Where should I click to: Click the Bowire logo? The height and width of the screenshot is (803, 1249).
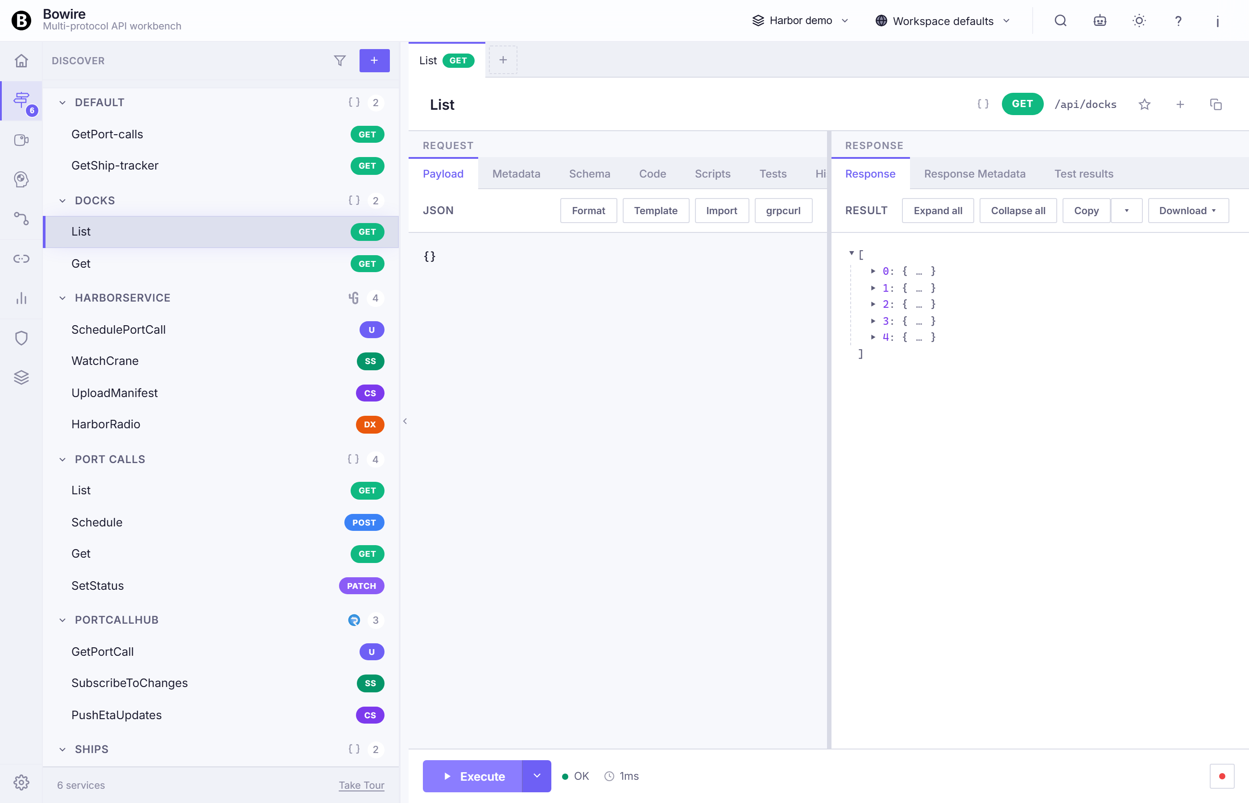[x=21, y=21]
